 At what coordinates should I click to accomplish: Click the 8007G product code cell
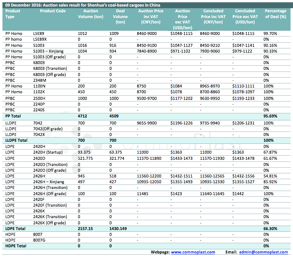point(39,240)
